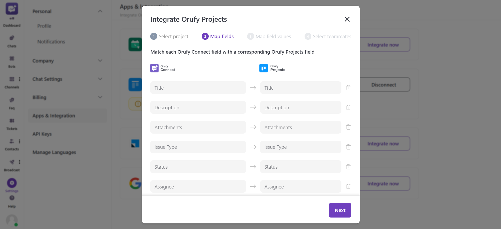This screenshot has width=501, height=229.
Task: Expand the Billing section
Action: point(100,97)
